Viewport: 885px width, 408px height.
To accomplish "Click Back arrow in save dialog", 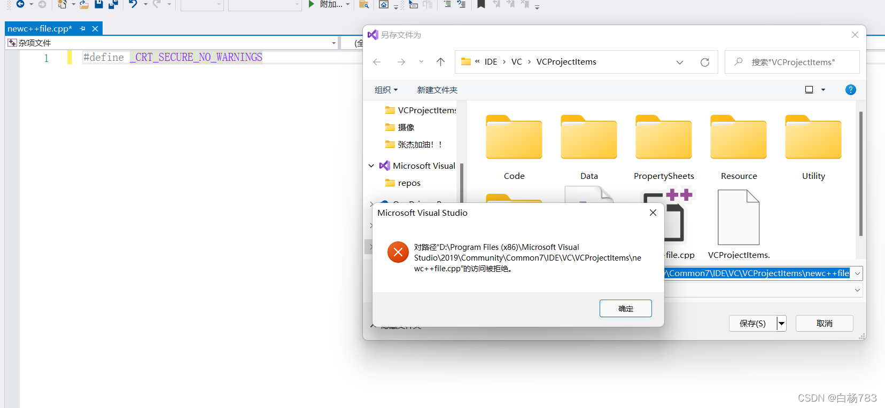I will pos(377,62).
